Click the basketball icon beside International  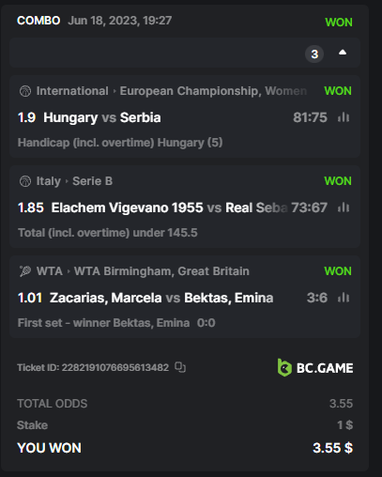pos(25,91)
